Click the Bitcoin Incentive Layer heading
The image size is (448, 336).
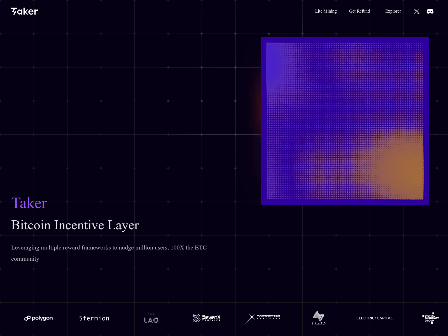coord(75,225)
